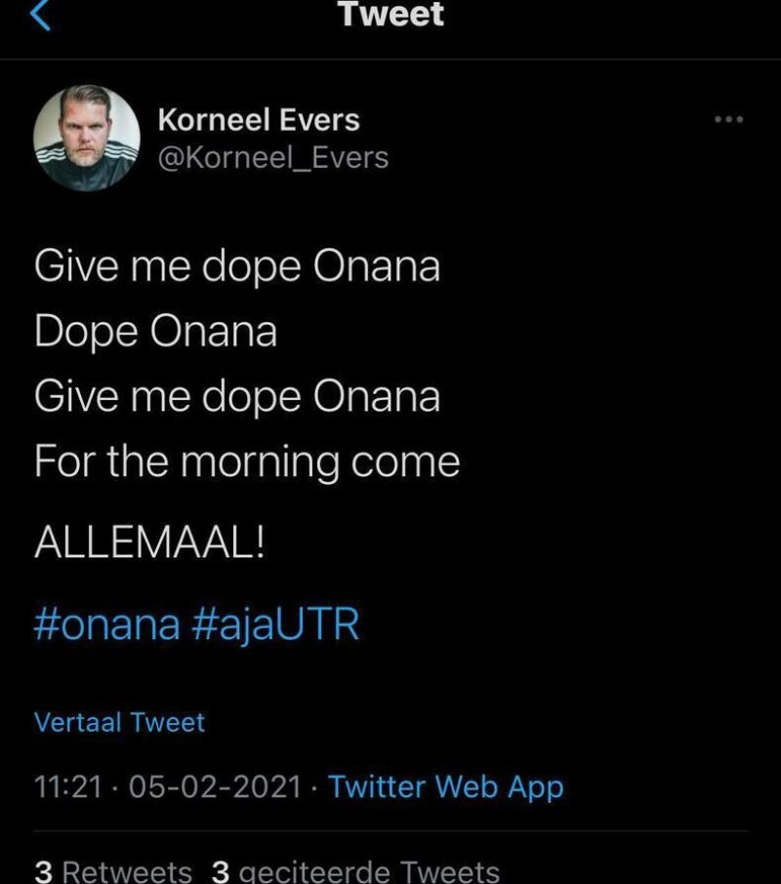Viewport: 781px width, 884px height.
Task: Go back using the left arrow
Action: 39,14
